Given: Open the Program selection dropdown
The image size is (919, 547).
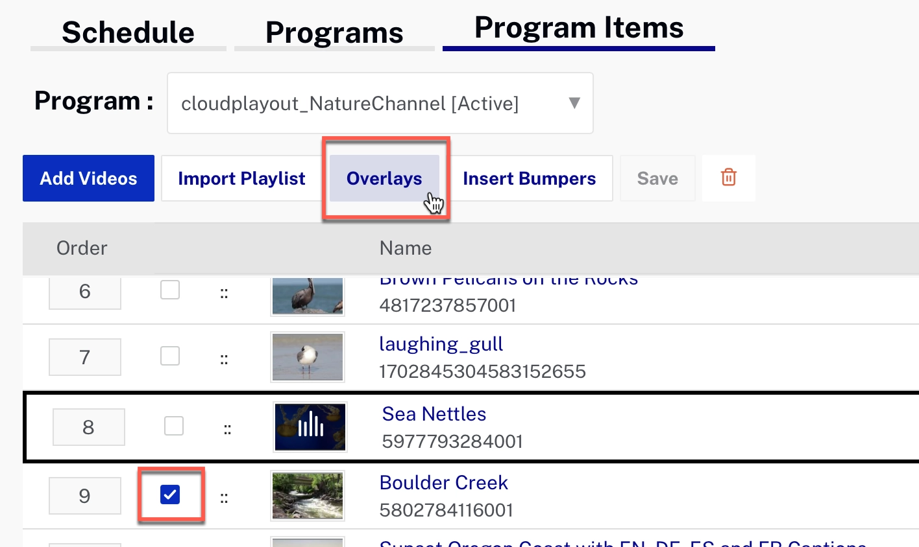Looking at the screenshot, I should tap(380, 103).
